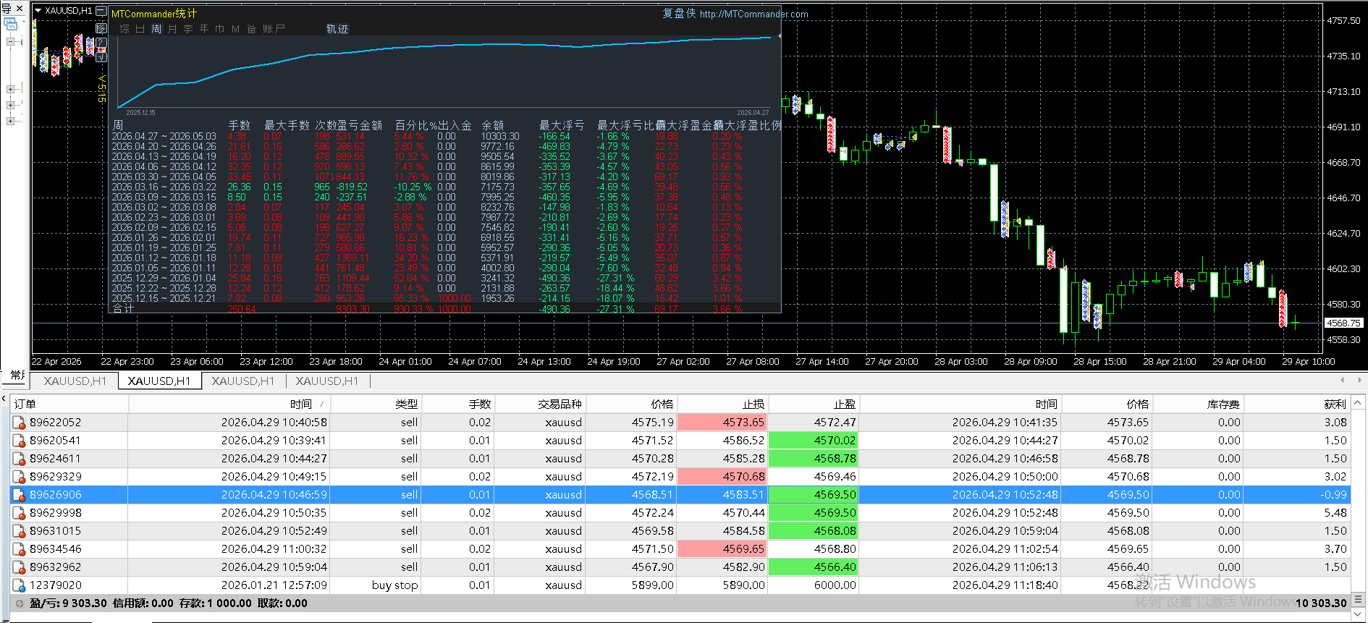Select the 综 summary statistics tab
The height and width of the screenshot is (623, 1368).
[x=124, y=29]
